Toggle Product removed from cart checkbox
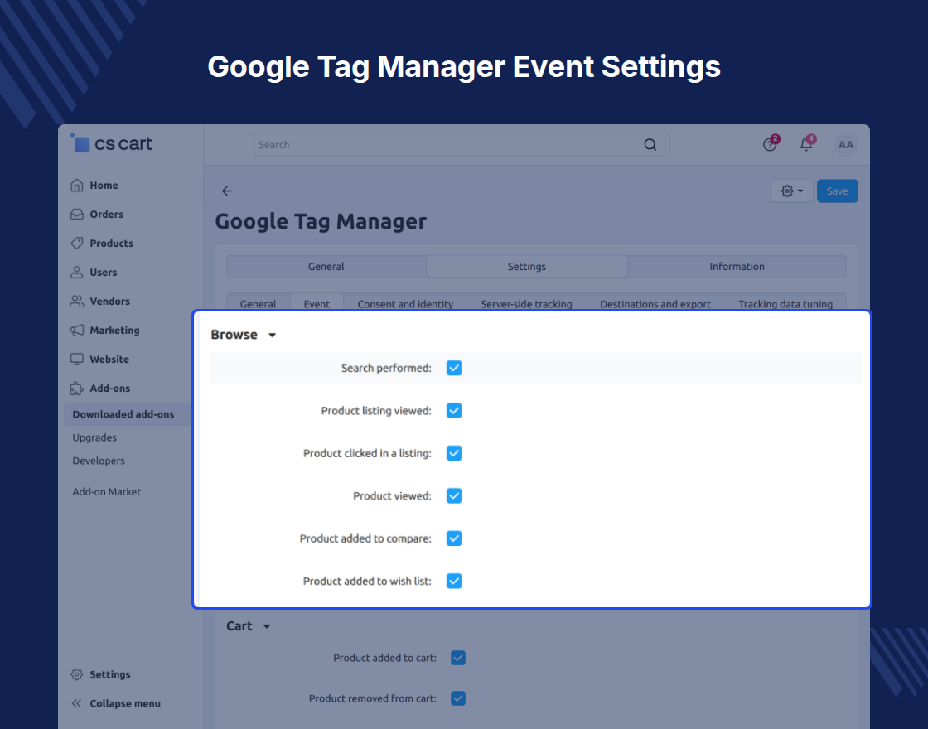This screenshot has height=729, width=928. pyautogui.click(x=458, y=698)
